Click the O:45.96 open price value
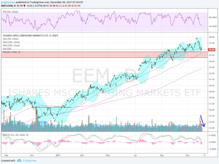219x164 pixels. tap(47, 6)
